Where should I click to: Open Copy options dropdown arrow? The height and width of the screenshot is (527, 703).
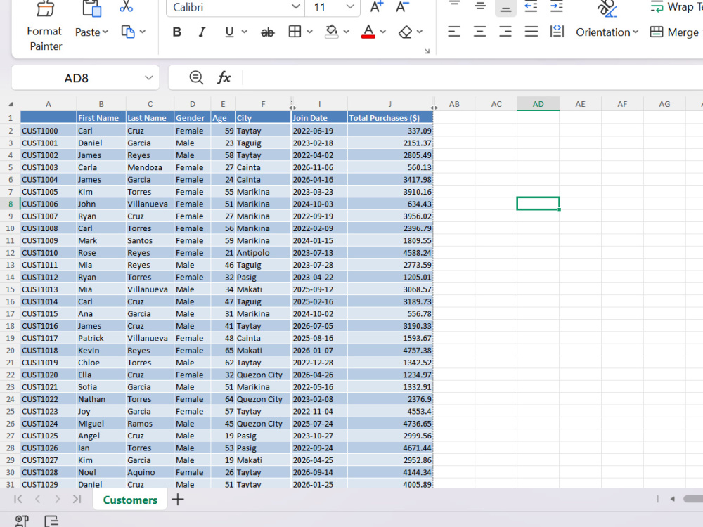click(143, 32)
